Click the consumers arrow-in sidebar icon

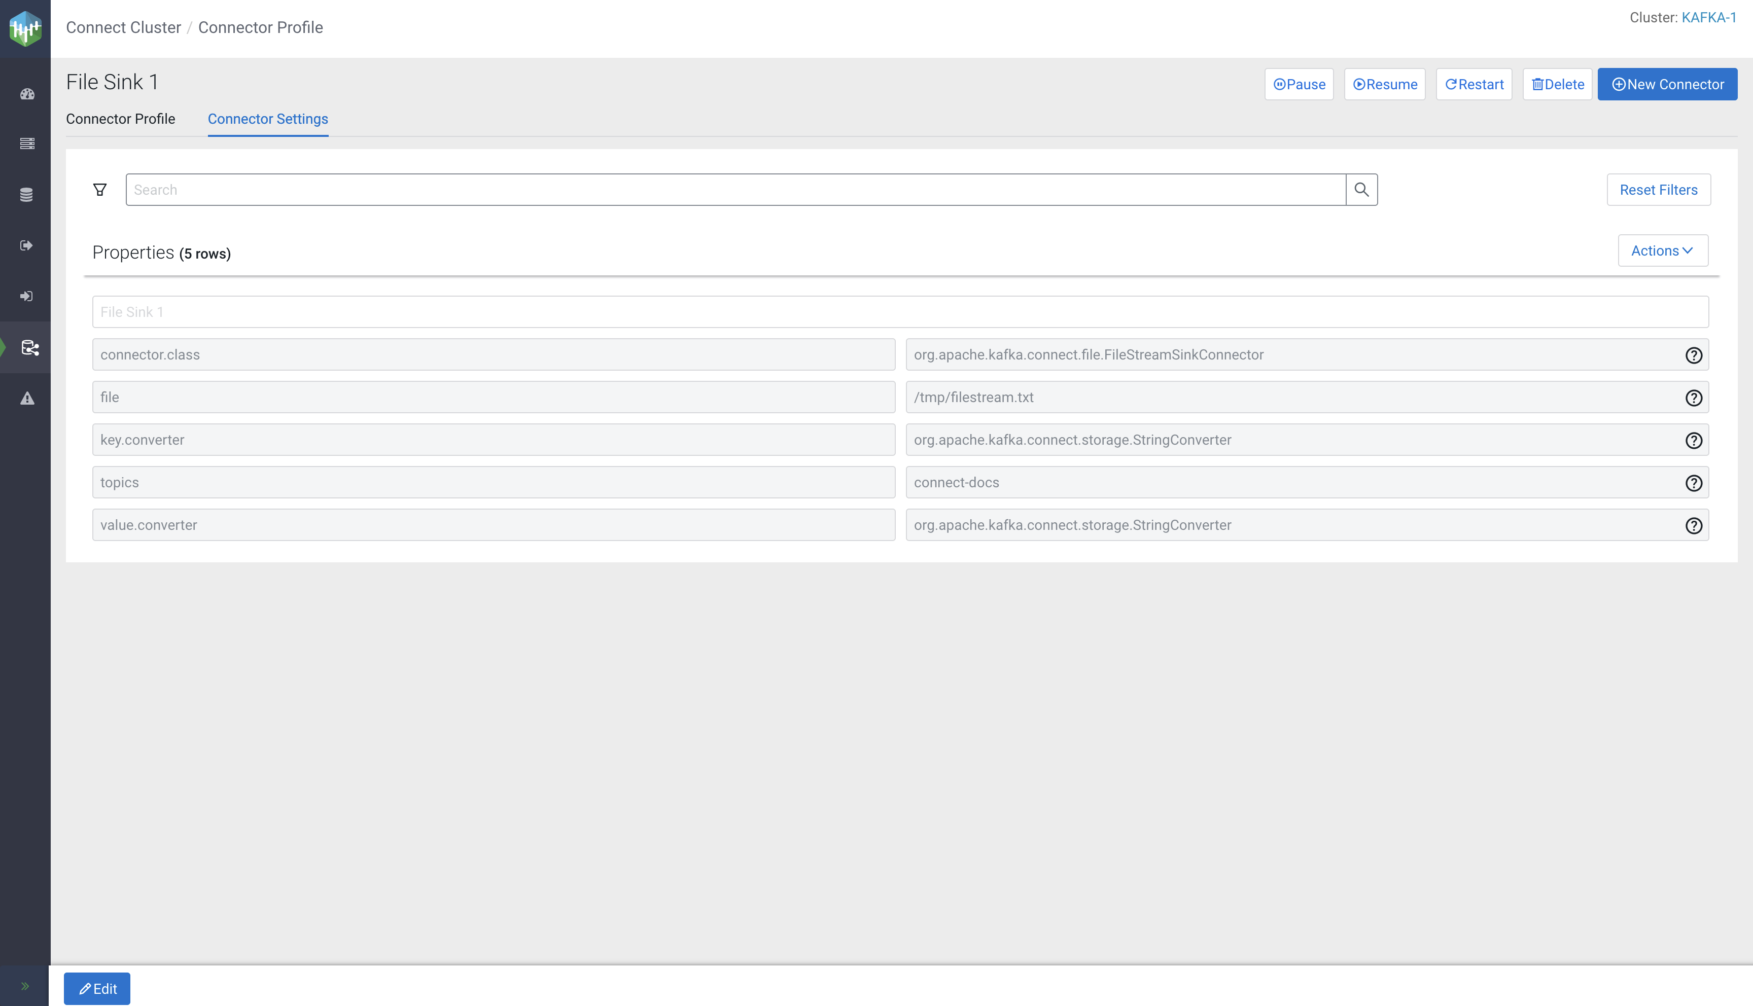(27, 297)
